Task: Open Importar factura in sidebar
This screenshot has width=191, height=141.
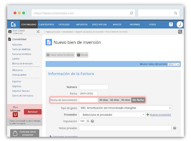Action: pyautogui.click(x=21, y=91)
